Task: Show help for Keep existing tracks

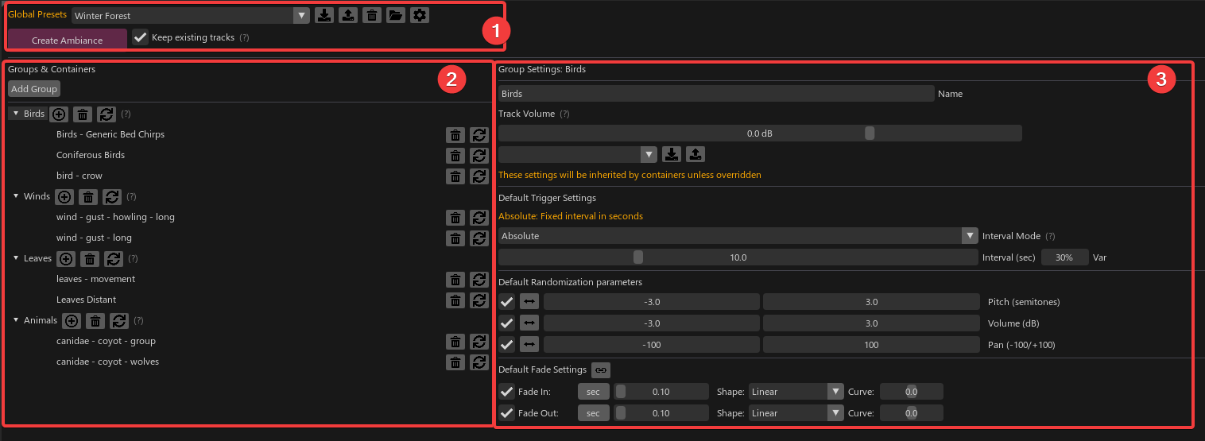Action: (x=244, y=37)
